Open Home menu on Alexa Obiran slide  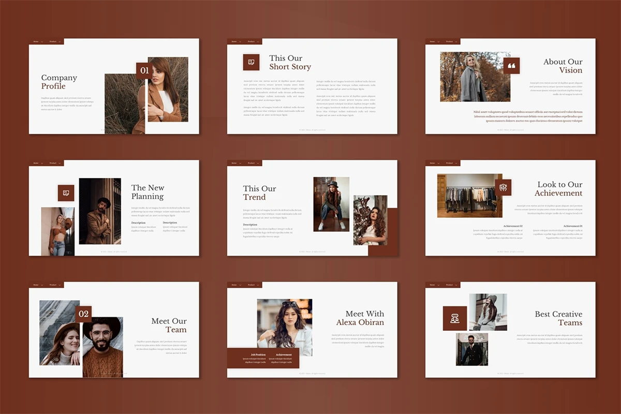tap(234, 285)
